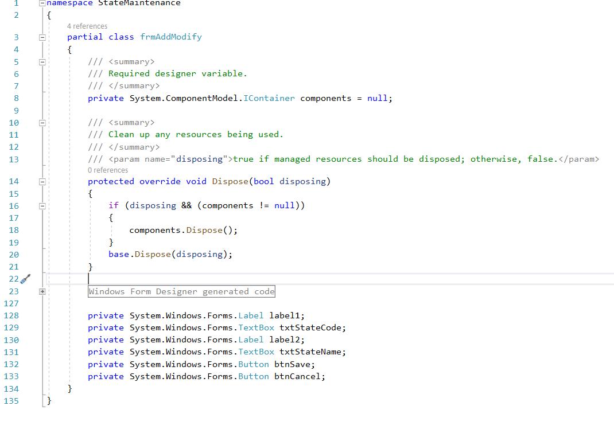
Task: Click the label1 field declaration
Action: click(196, 315)
